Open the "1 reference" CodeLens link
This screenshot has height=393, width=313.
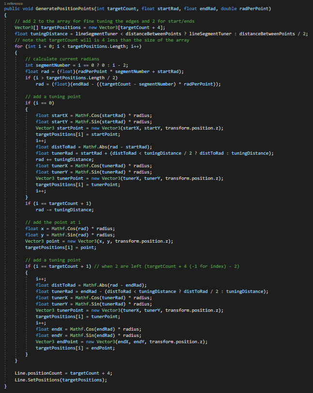click(13, 3)
